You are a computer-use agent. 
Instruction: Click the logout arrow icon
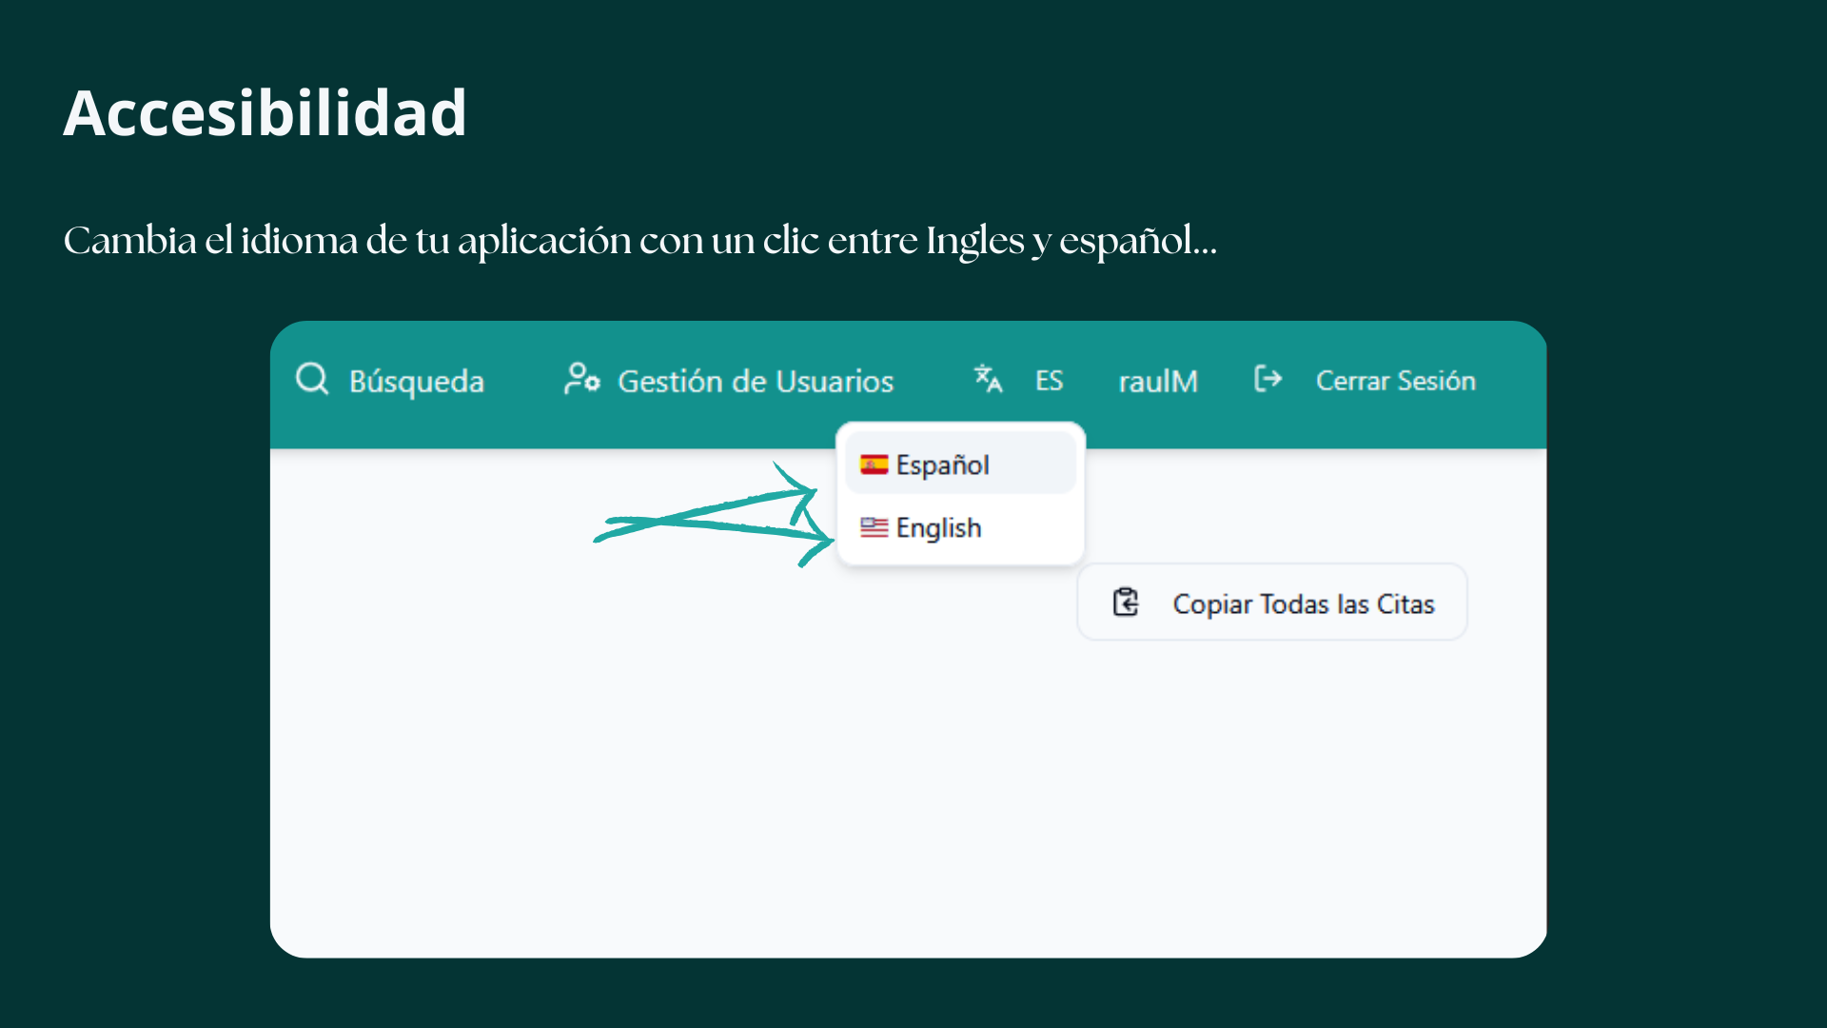[1267, 379]
